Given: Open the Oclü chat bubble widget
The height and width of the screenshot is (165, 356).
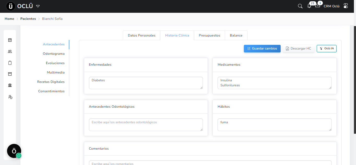Looking at the screenshot, I should [x=14, y=151].
